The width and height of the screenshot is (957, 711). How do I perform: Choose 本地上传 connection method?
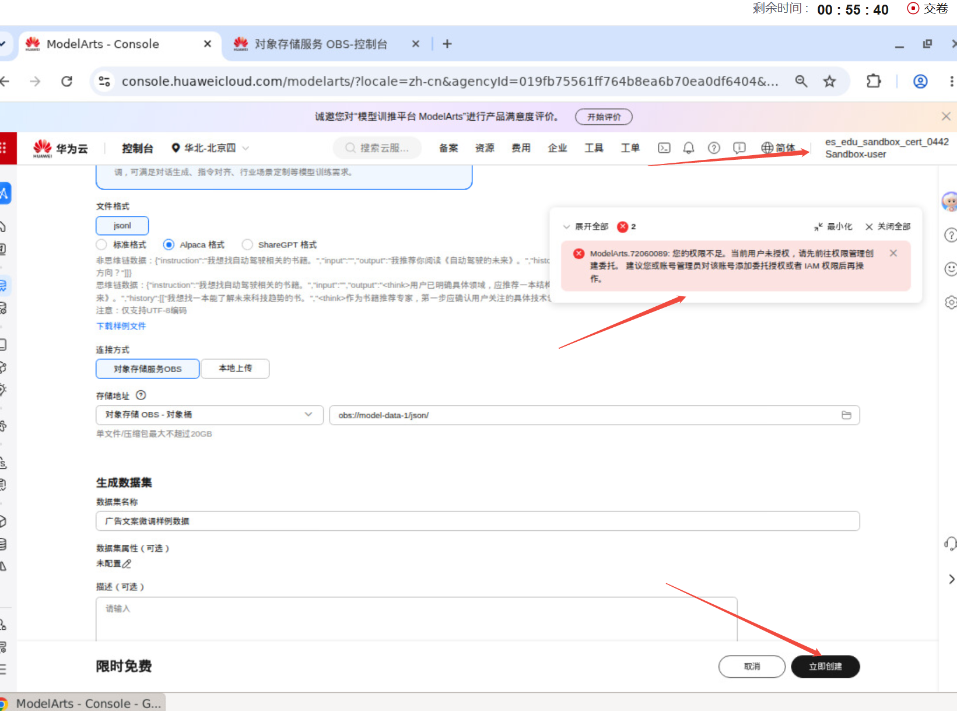point(236,369)
